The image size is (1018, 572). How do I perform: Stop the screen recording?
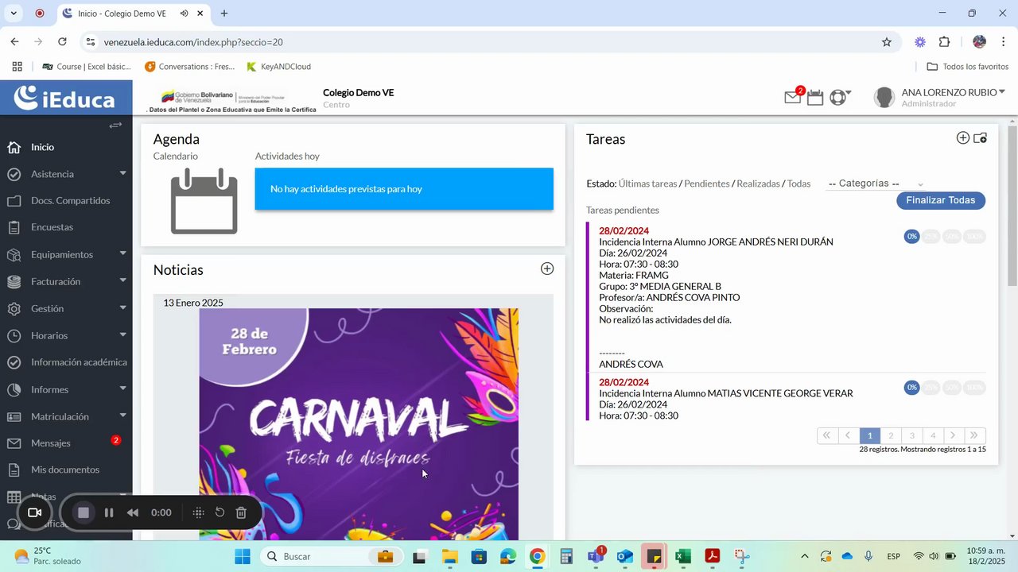pyautogui.click(x=83, y=512)
